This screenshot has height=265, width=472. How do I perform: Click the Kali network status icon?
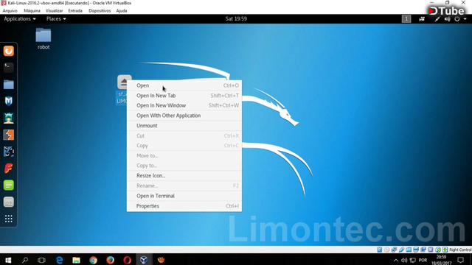click(422, 19)
